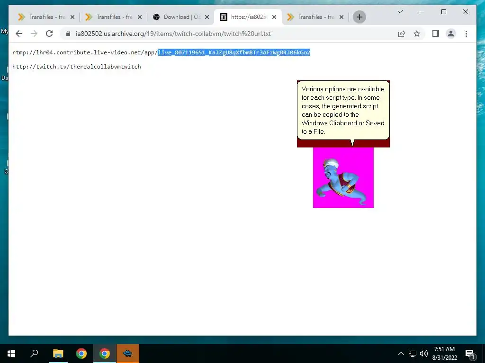Screen dimensions: 485x363
Task: Open the orange-highlighted taskbar app
Action: pyautogui.click(x=128, y=354)
